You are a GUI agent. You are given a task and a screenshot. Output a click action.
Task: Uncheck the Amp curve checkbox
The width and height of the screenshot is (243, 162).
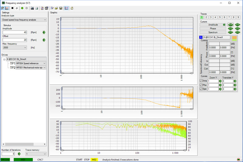(201, 81)
